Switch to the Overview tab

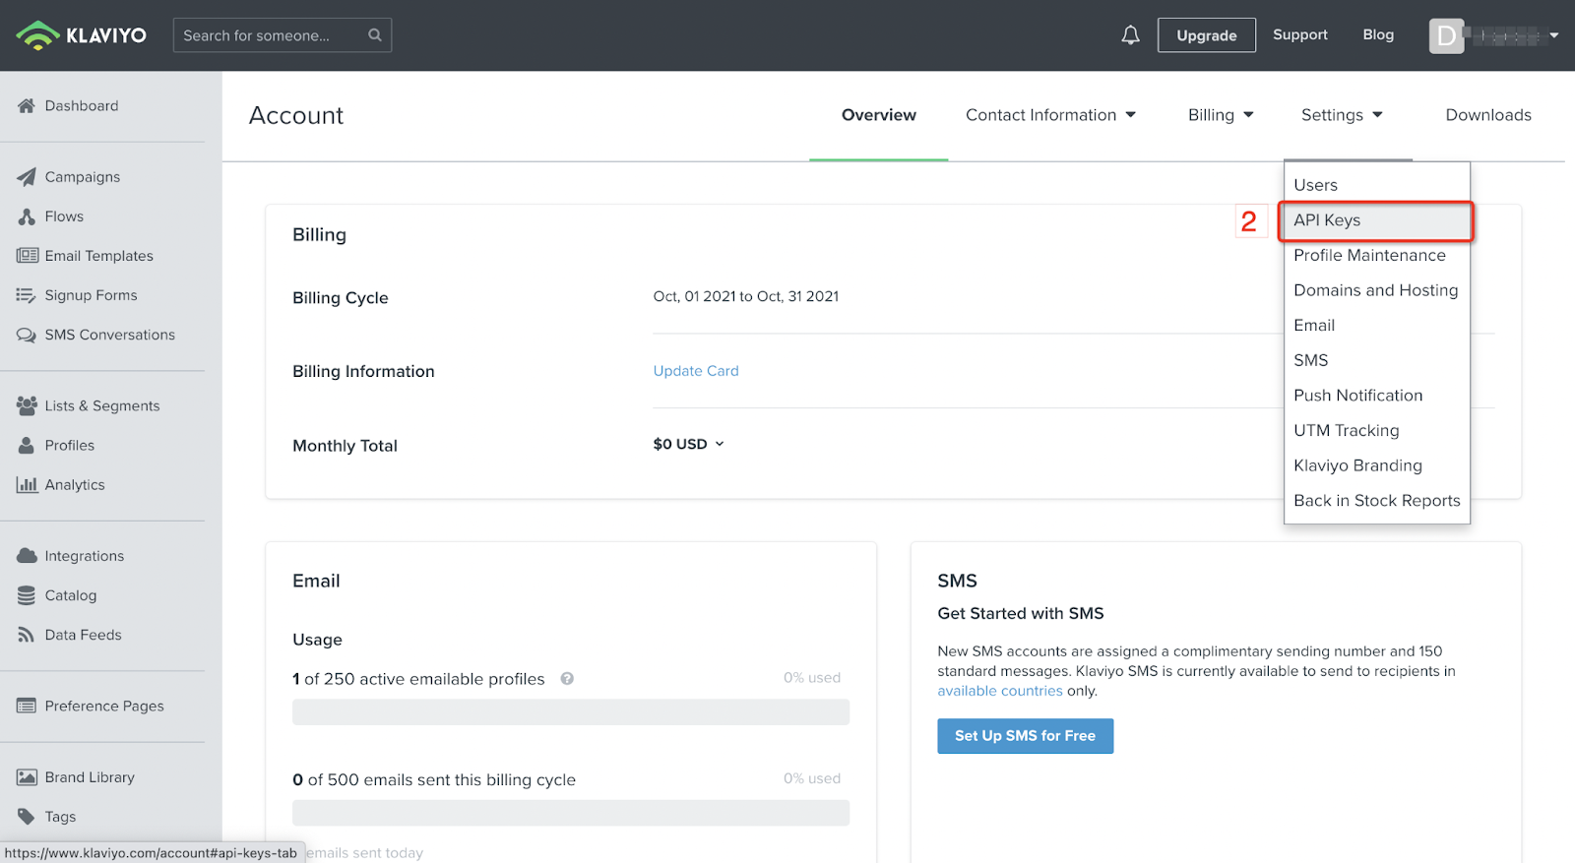[878, 115]
